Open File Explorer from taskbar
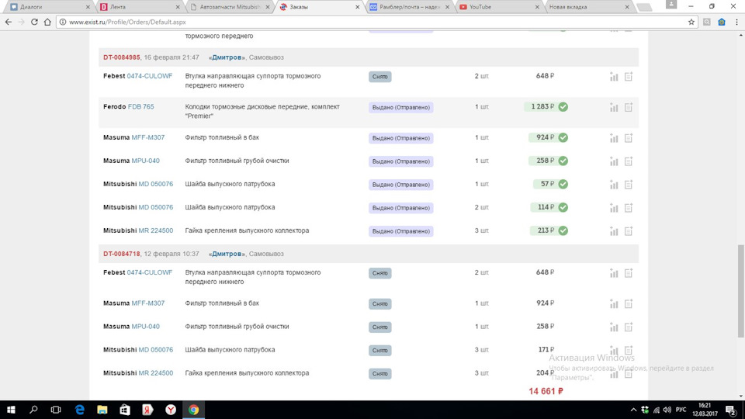This screenshot has width=745, height=419. click(102, 410)
